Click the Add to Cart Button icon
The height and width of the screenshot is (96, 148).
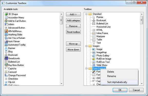pyautogui.click(x=6, y=21)
